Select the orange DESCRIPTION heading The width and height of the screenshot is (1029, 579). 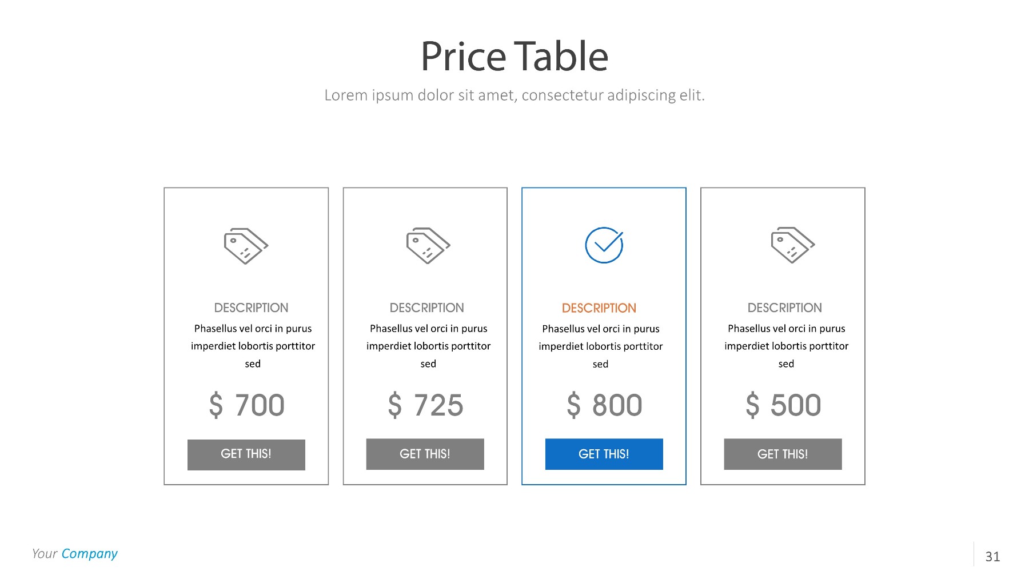click(599, 308)
